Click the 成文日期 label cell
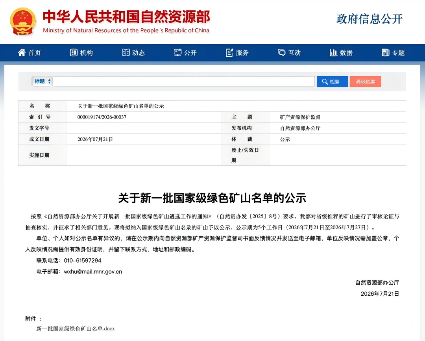 pos(42,139)
